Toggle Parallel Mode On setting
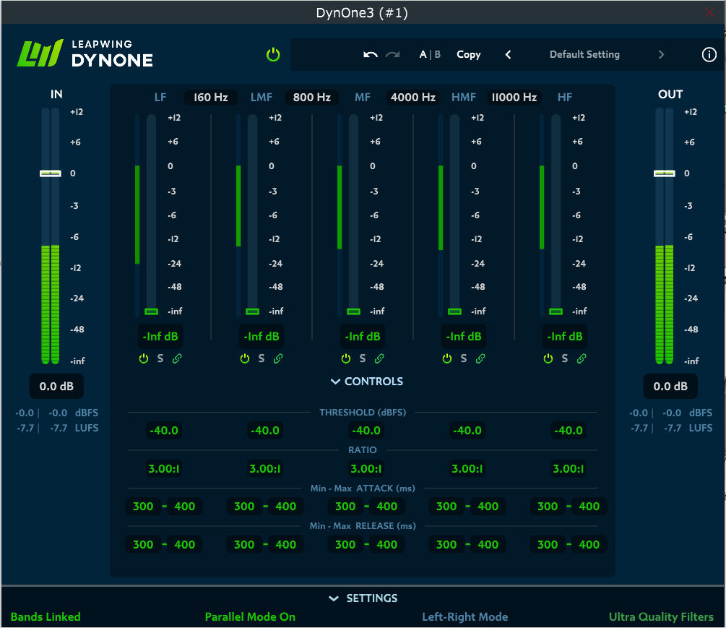 (250, 617)
